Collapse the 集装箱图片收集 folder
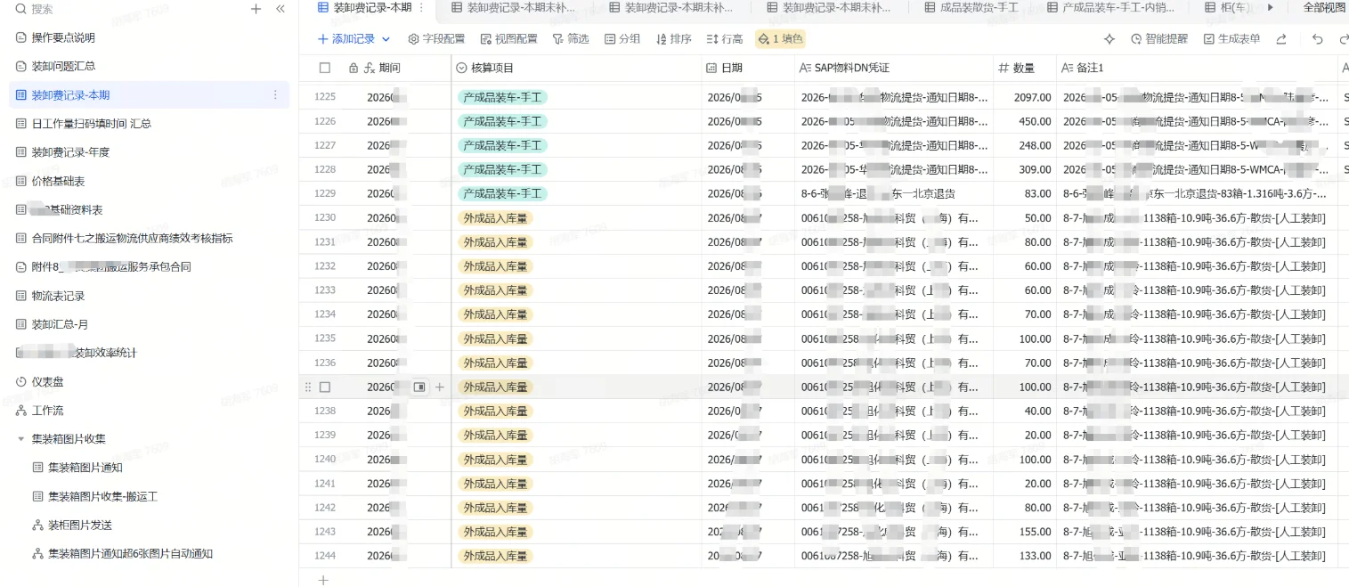This screenshot has height=587, width=1349. tap(21, 438)
